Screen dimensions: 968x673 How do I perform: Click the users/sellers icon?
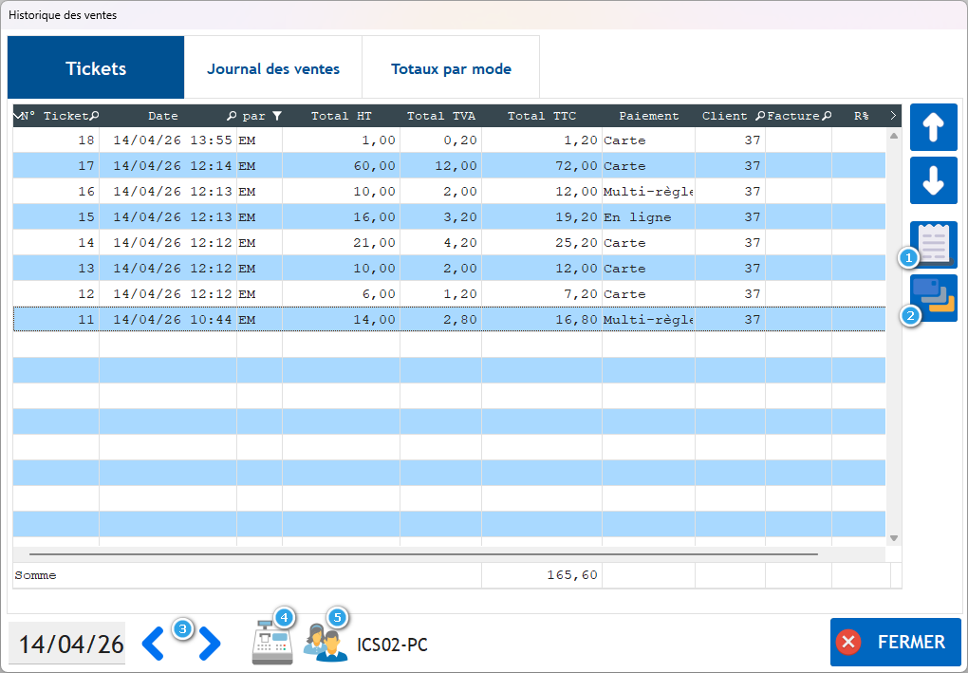point(326,645)
